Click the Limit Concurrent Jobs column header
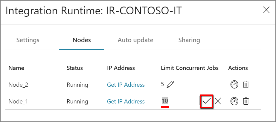The width and height of the screenshot is (276, 122). click(190, 68)
